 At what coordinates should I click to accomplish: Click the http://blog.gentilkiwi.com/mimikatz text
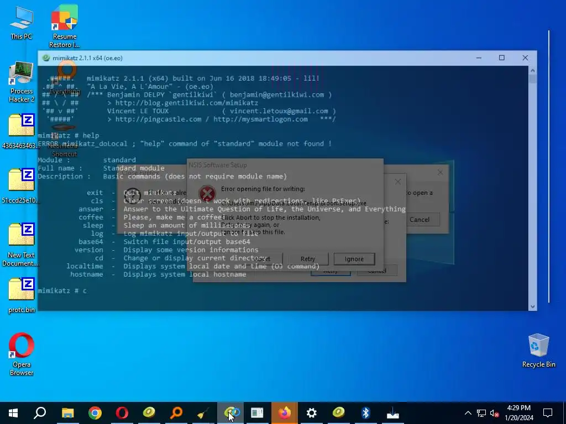click(x=187, y=103)
